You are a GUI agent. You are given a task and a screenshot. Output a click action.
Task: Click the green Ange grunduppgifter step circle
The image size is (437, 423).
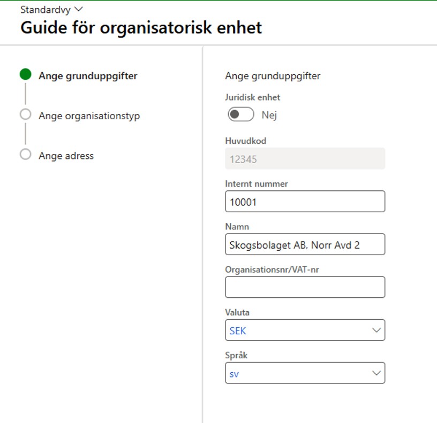pyautogui.click(x=25, y=74)
